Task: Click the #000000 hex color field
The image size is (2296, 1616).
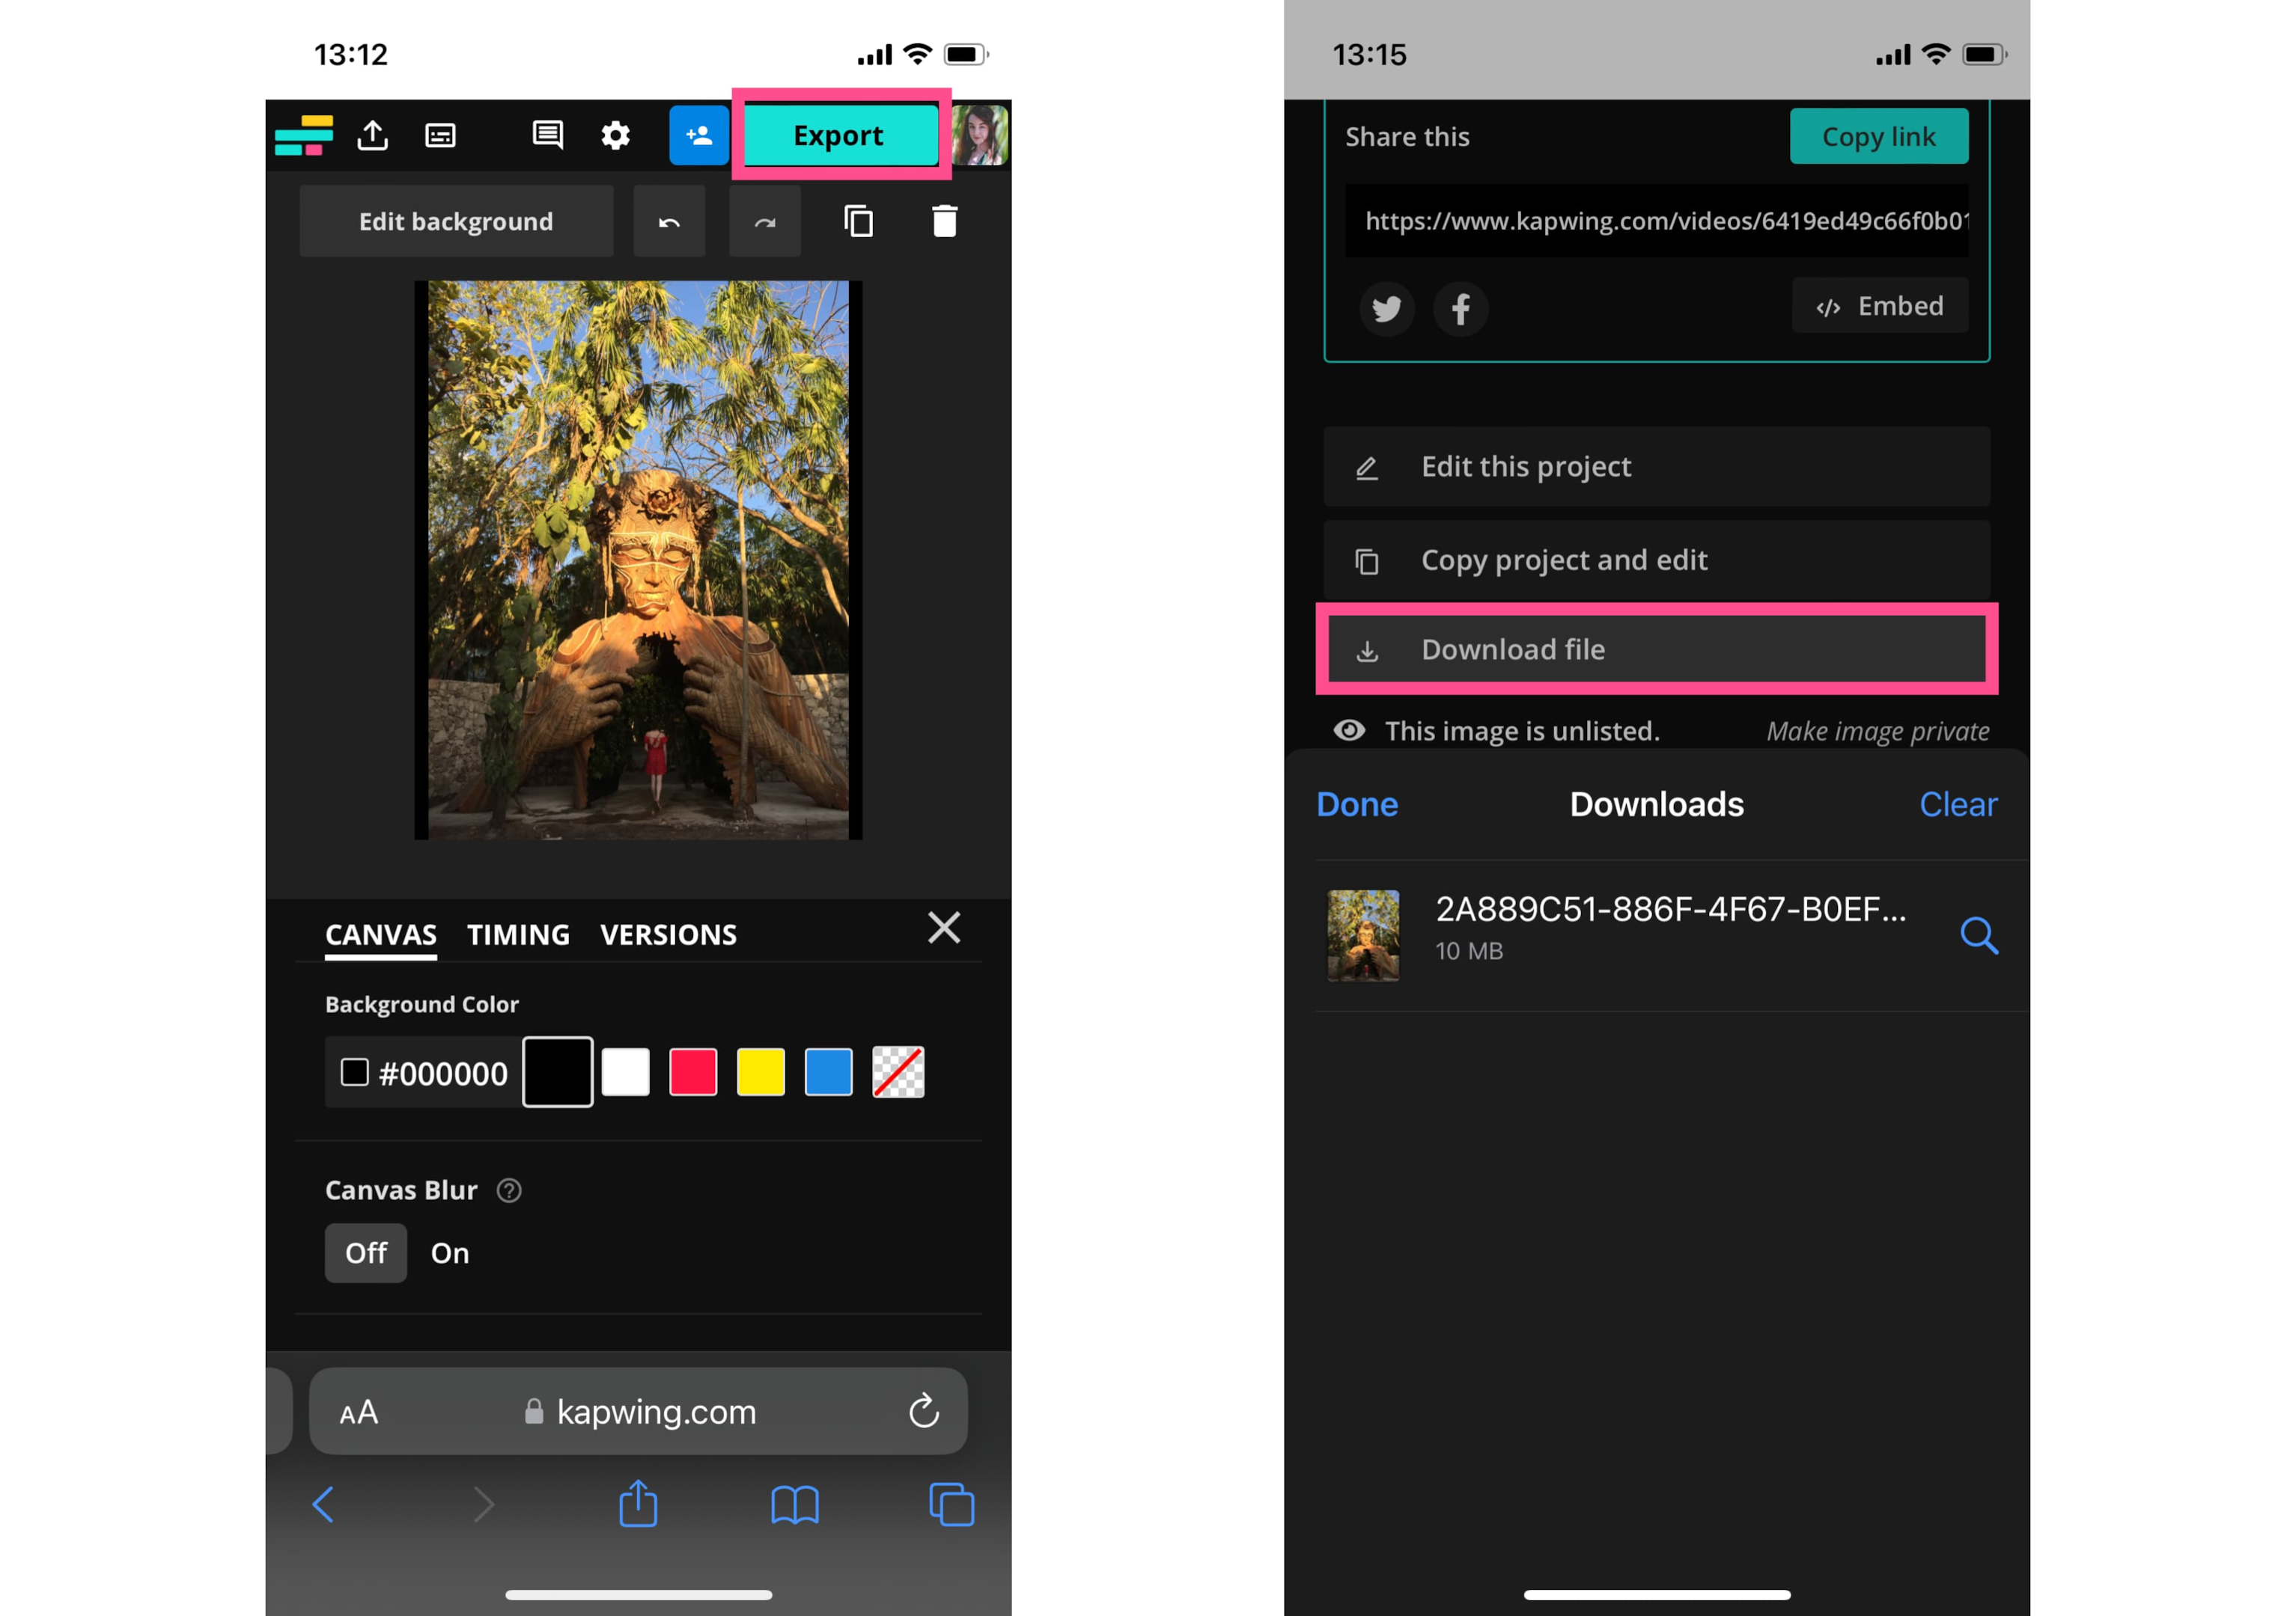Action: [424, 1072]
